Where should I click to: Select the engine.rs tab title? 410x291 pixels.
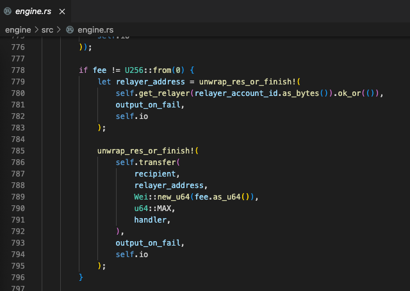click(x=33, y=12)
